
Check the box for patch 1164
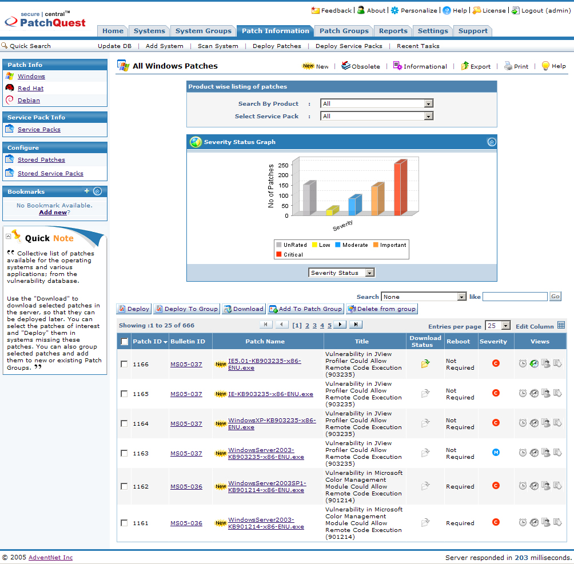pos(124,423)
